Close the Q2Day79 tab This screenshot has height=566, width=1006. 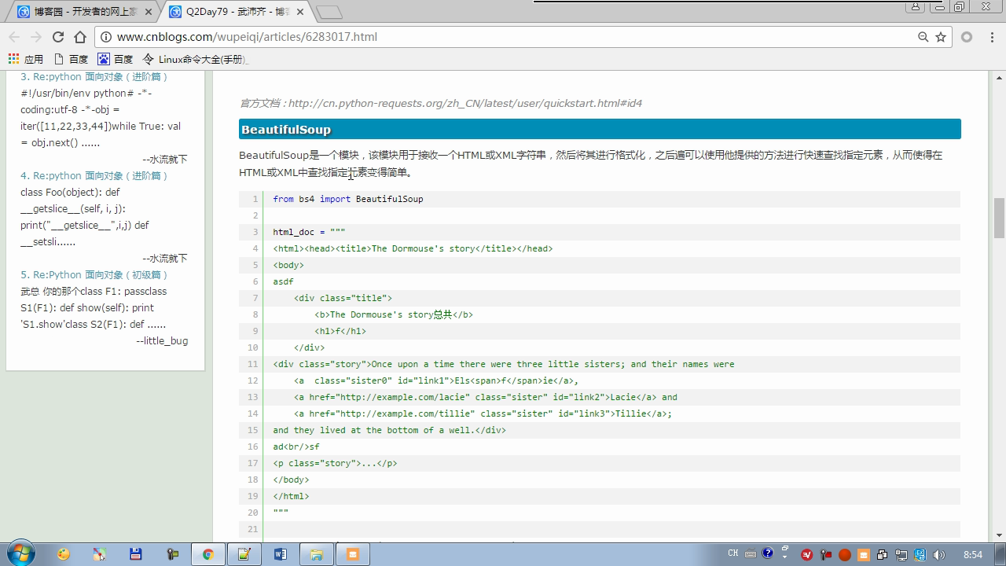tap(300, 12)
